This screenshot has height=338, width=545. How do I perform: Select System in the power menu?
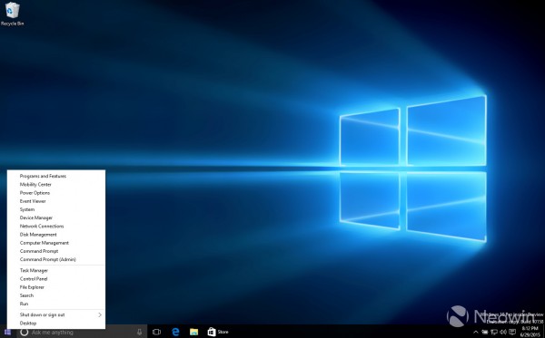[x=56, y=209]
